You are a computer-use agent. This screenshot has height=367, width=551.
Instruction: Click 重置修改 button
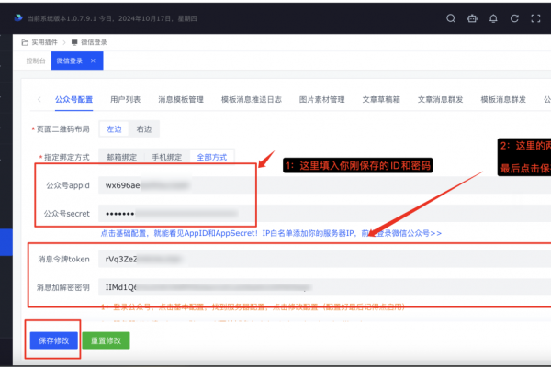coord(107,340)
